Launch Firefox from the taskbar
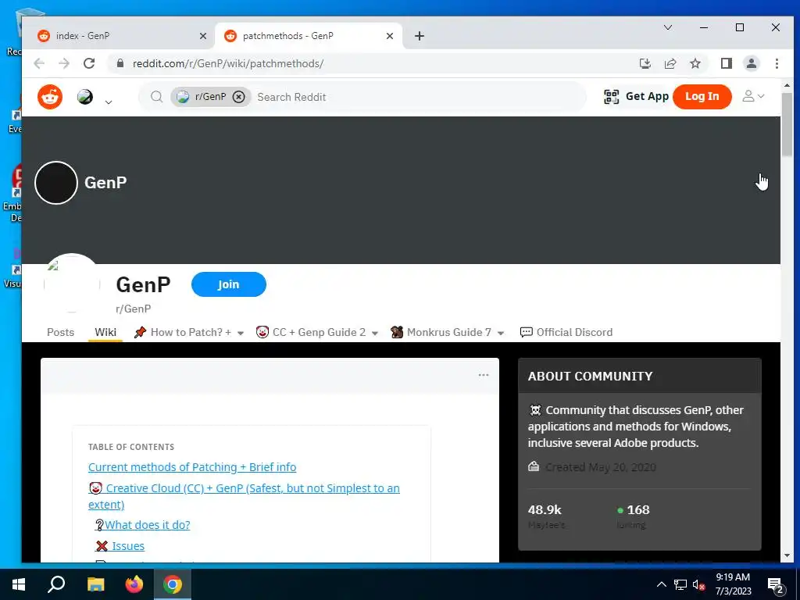800x600 pixels. coord(134,584)
